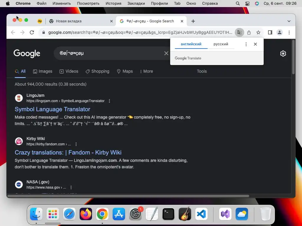Open the Google Translate icon in address bar

point(239,32)
